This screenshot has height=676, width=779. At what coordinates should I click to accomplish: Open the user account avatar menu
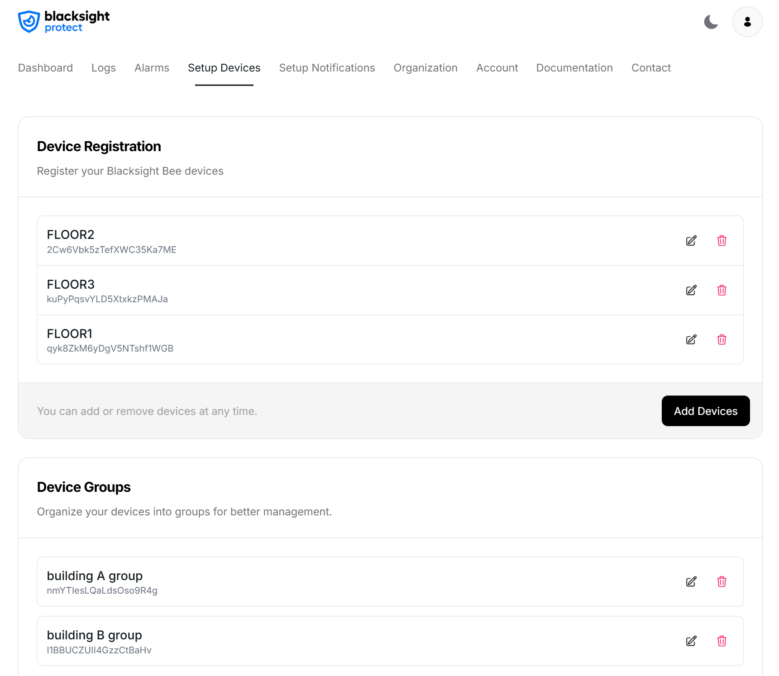pos(747,22)
